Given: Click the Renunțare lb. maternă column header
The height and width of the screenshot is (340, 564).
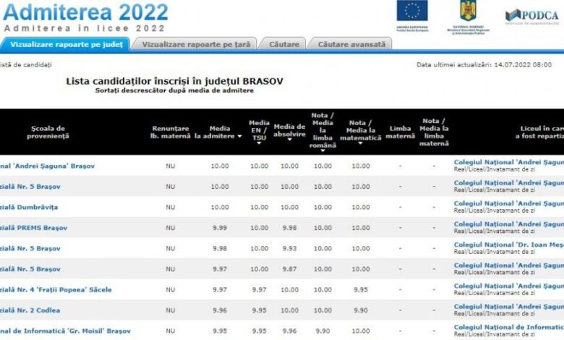Looking at the screenshot, I should tap(170, 132).
